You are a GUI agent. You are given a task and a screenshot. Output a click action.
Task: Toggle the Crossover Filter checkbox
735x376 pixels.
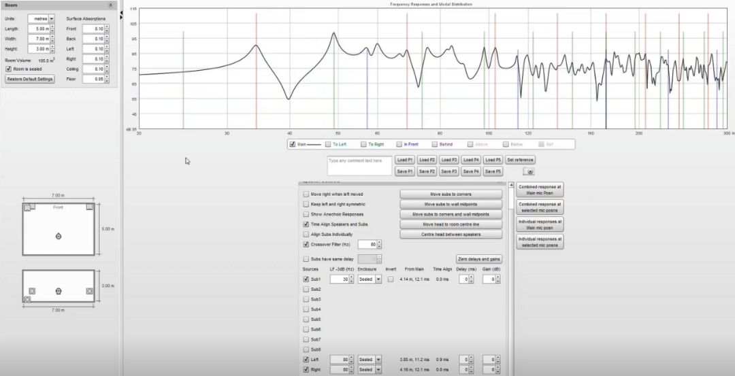coord(306,244)
